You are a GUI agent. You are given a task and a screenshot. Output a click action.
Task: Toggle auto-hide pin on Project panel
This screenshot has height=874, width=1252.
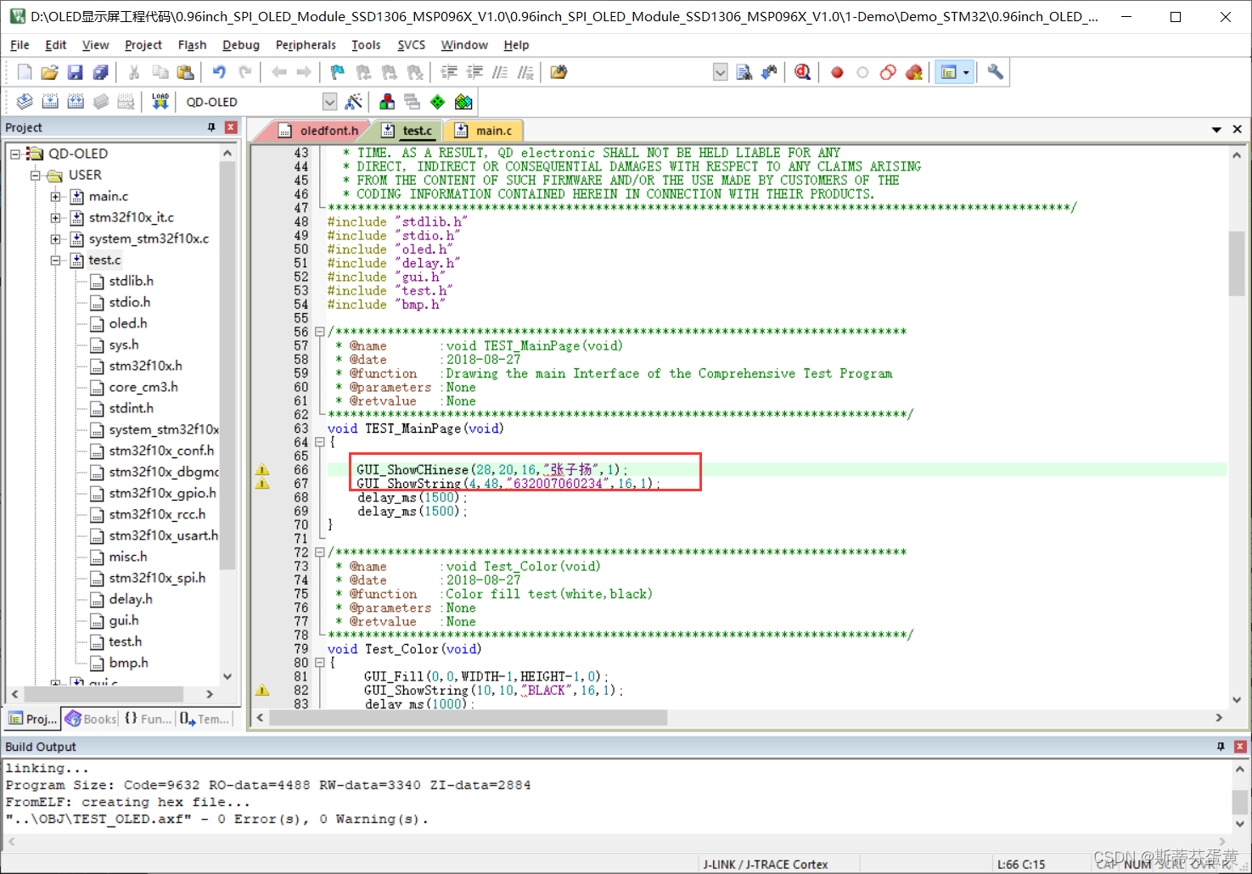click(211, 127)
